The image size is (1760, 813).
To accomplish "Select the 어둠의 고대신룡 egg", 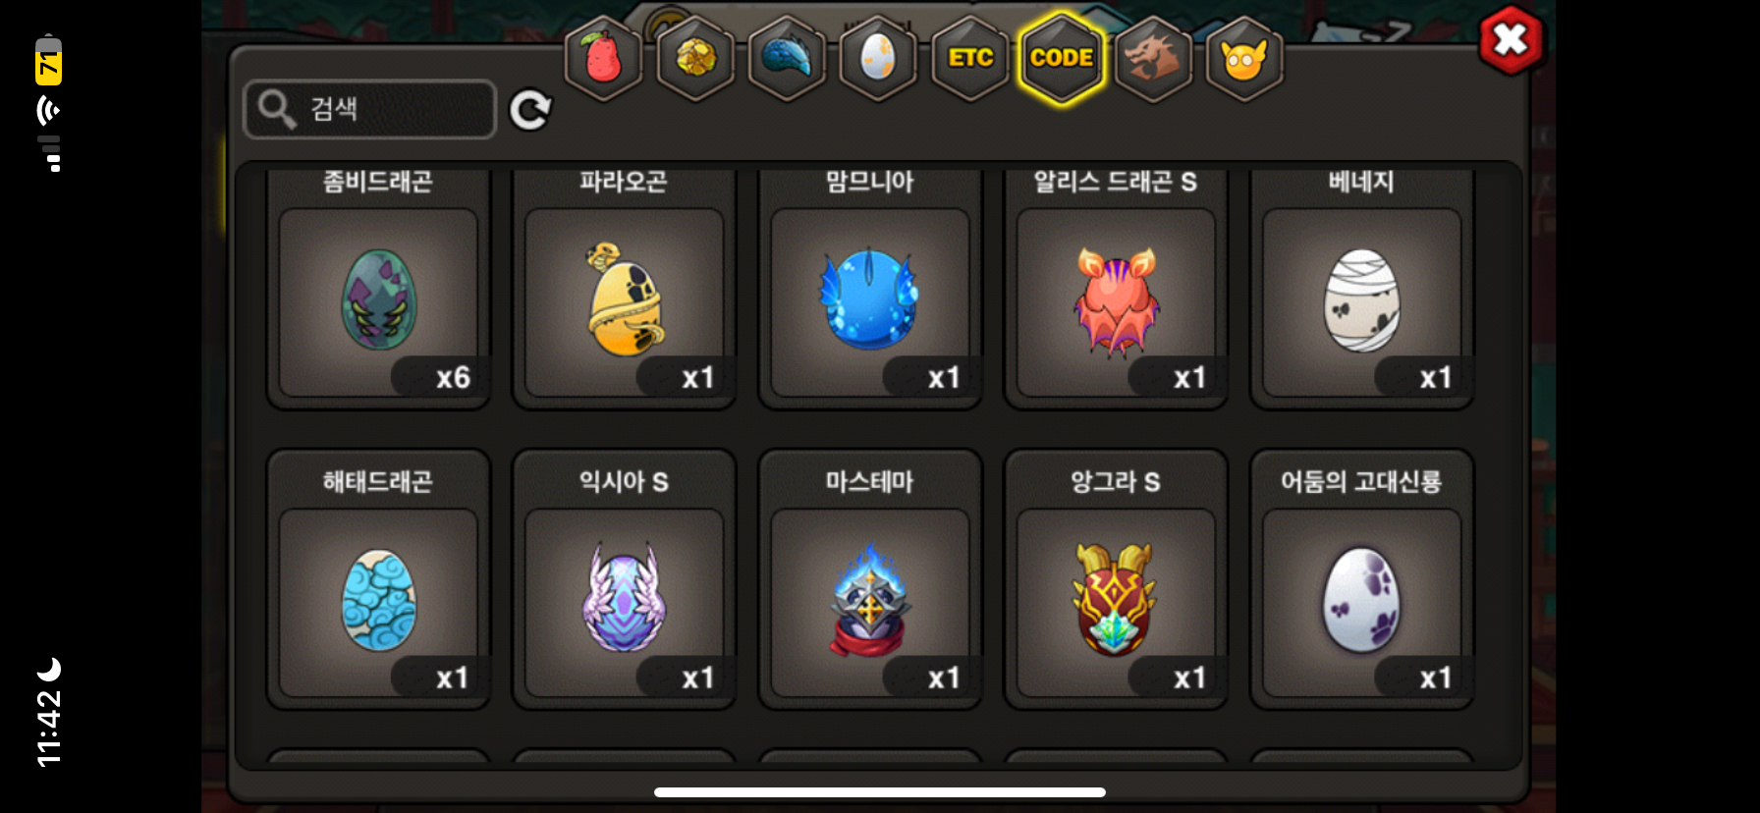I will 1361,579.
